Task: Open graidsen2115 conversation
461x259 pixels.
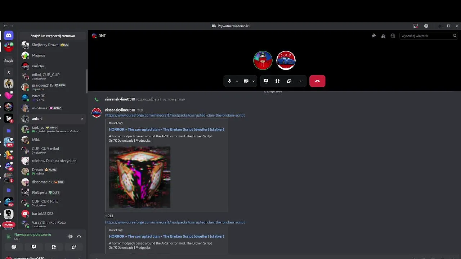Action: click(x=53, y=87)
